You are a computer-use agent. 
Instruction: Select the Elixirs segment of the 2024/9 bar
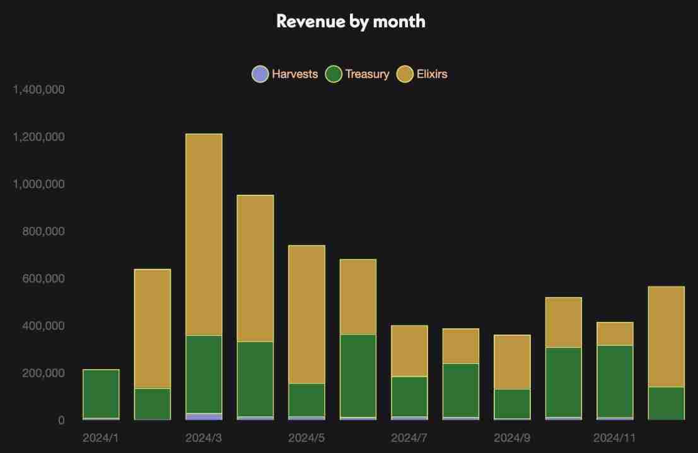[512, 362]
